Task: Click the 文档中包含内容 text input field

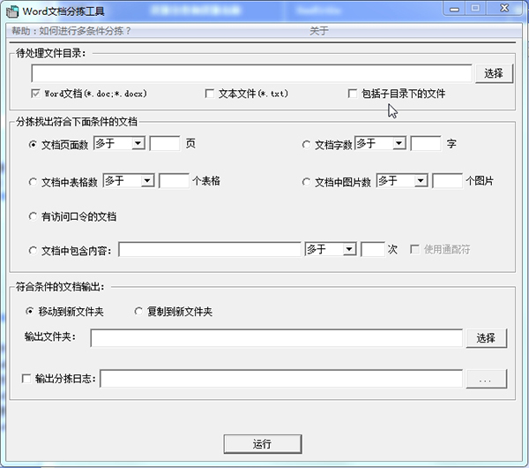Action: (x=210, y=249)
